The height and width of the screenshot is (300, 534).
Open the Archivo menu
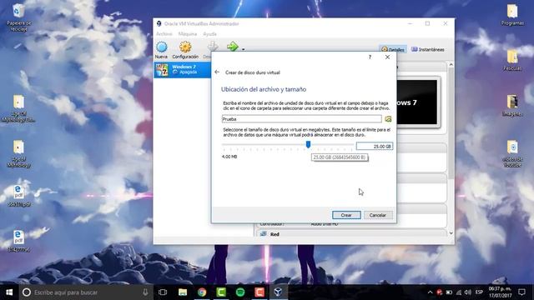164,34
